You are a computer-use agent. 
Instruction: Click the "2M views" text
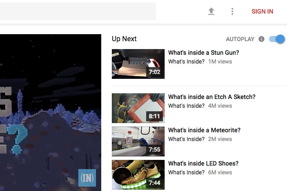(x=220, y=139)
